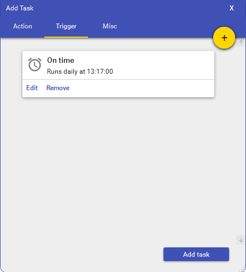This screenshot has height=272, width=246.
Task: Click the alarm clock icon
Action: click(x=34, y=64)
